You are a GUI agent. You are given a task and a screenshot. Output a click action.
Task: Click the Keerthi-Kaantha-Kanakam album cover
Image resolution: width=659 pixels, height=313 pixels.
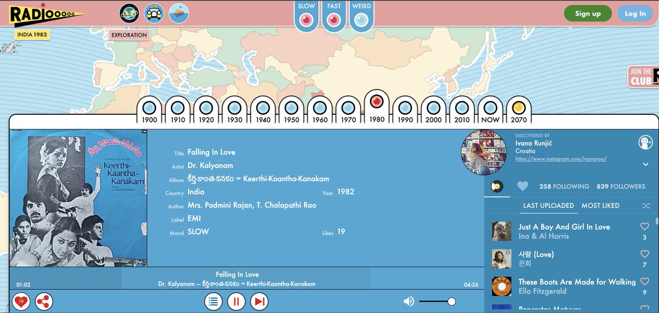tap(79, 198)
